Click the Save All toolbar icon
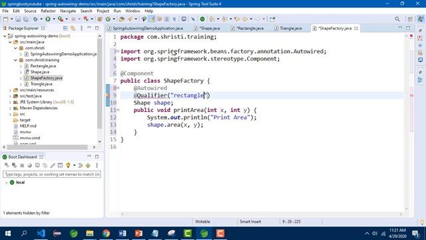 (x=26, y=19)
